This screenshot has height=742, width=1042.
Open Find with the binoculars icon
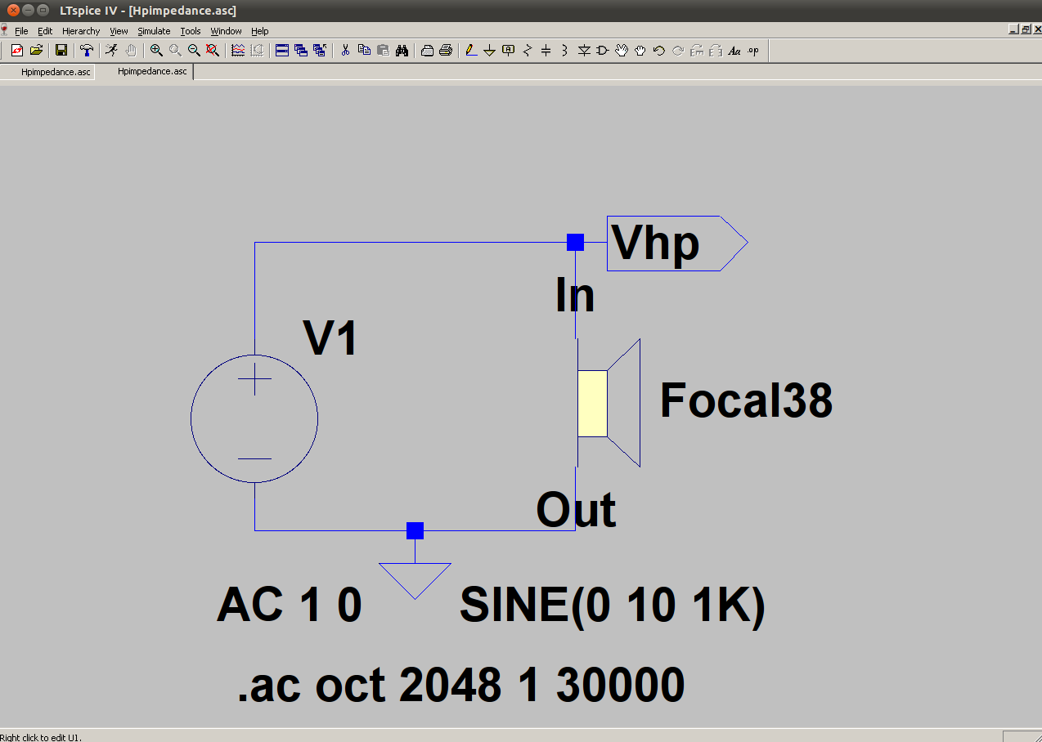coord(402,51)
